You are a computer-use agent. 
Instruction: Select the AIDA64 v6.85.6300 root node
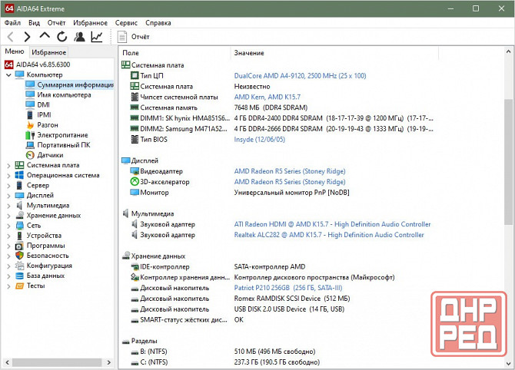point(43,64)
